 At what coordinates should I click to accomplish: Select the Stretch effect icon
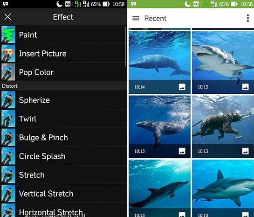coord(8,175)
